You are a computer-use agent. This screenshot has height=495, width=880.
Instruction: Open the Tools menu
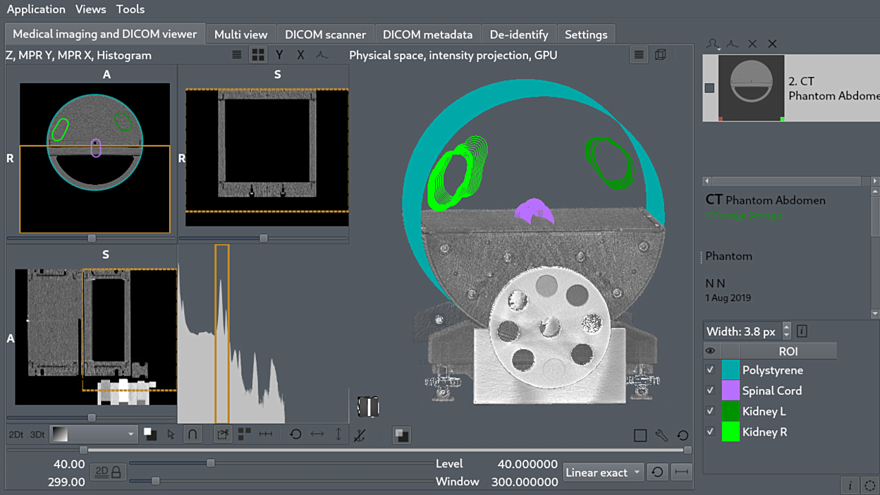point(130,9)
